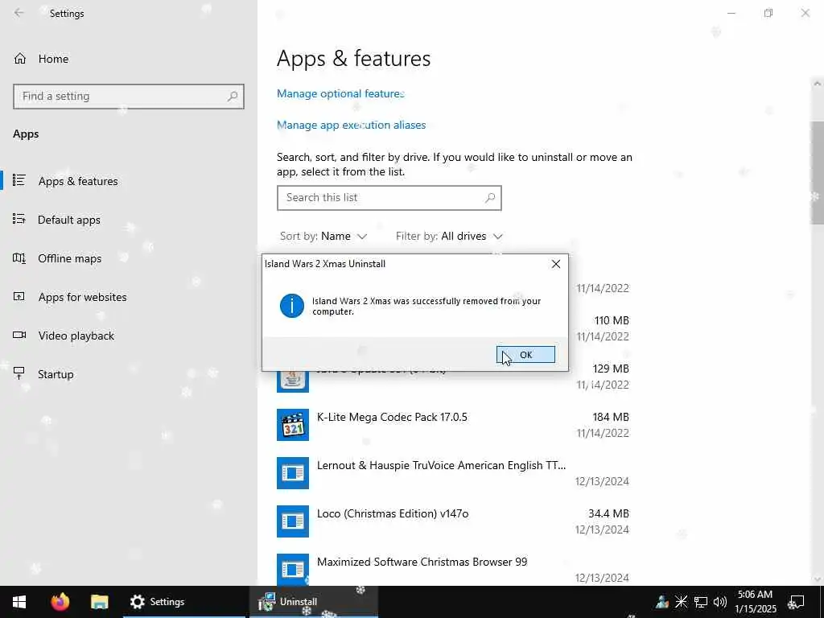
Task: Click the snowflake tray icon
Action: point(681,602)
